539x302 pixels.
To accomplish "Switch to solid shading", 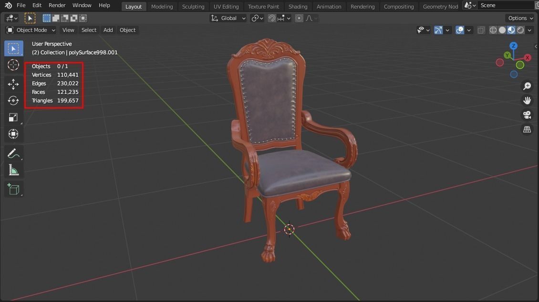I will [x=502, y=30].
